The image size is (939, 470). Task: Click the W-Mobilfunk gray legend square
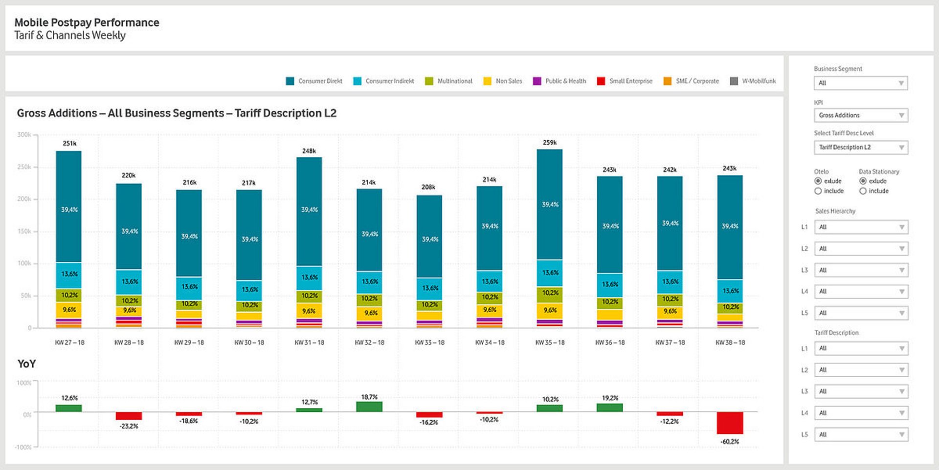[x=734, y=81]
